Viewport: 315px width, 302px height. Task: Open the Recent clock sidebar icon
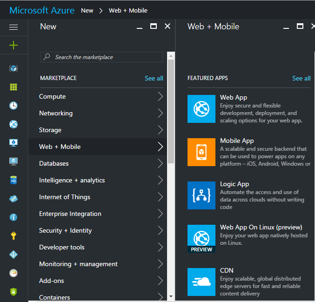pyautogui.click(x=13, y=106)
